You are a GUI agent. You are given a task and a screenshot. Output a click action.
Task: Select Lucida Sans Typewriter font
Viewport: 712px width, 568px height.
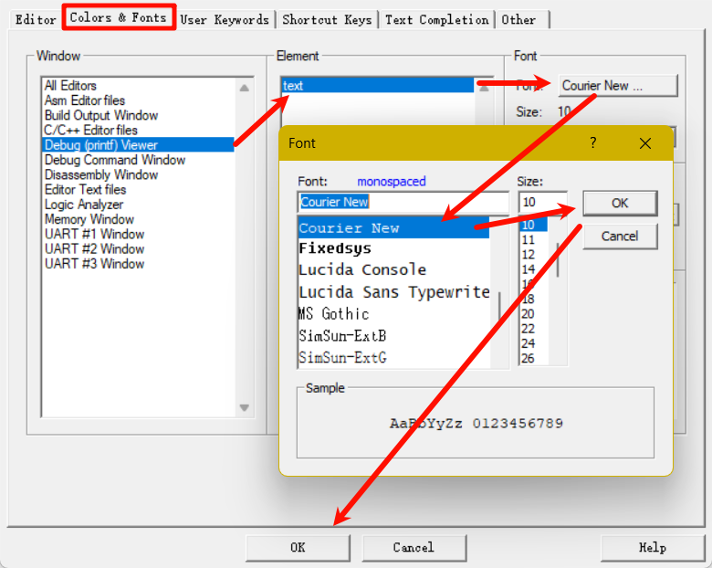coord(393,291)
